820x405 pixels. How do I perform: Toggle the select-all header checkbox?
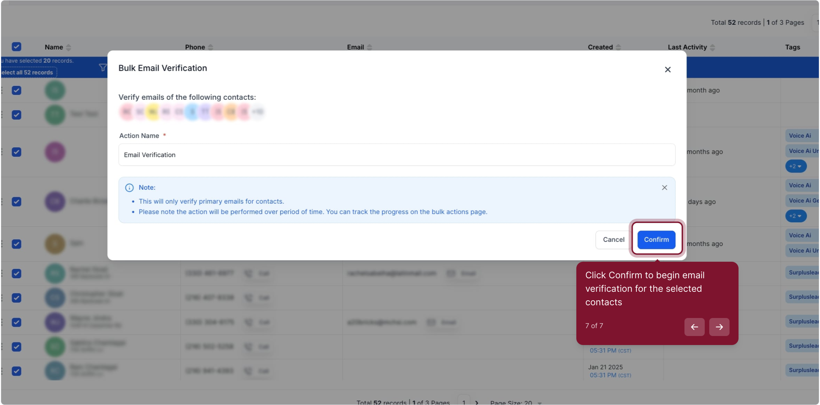coord(17,47)
